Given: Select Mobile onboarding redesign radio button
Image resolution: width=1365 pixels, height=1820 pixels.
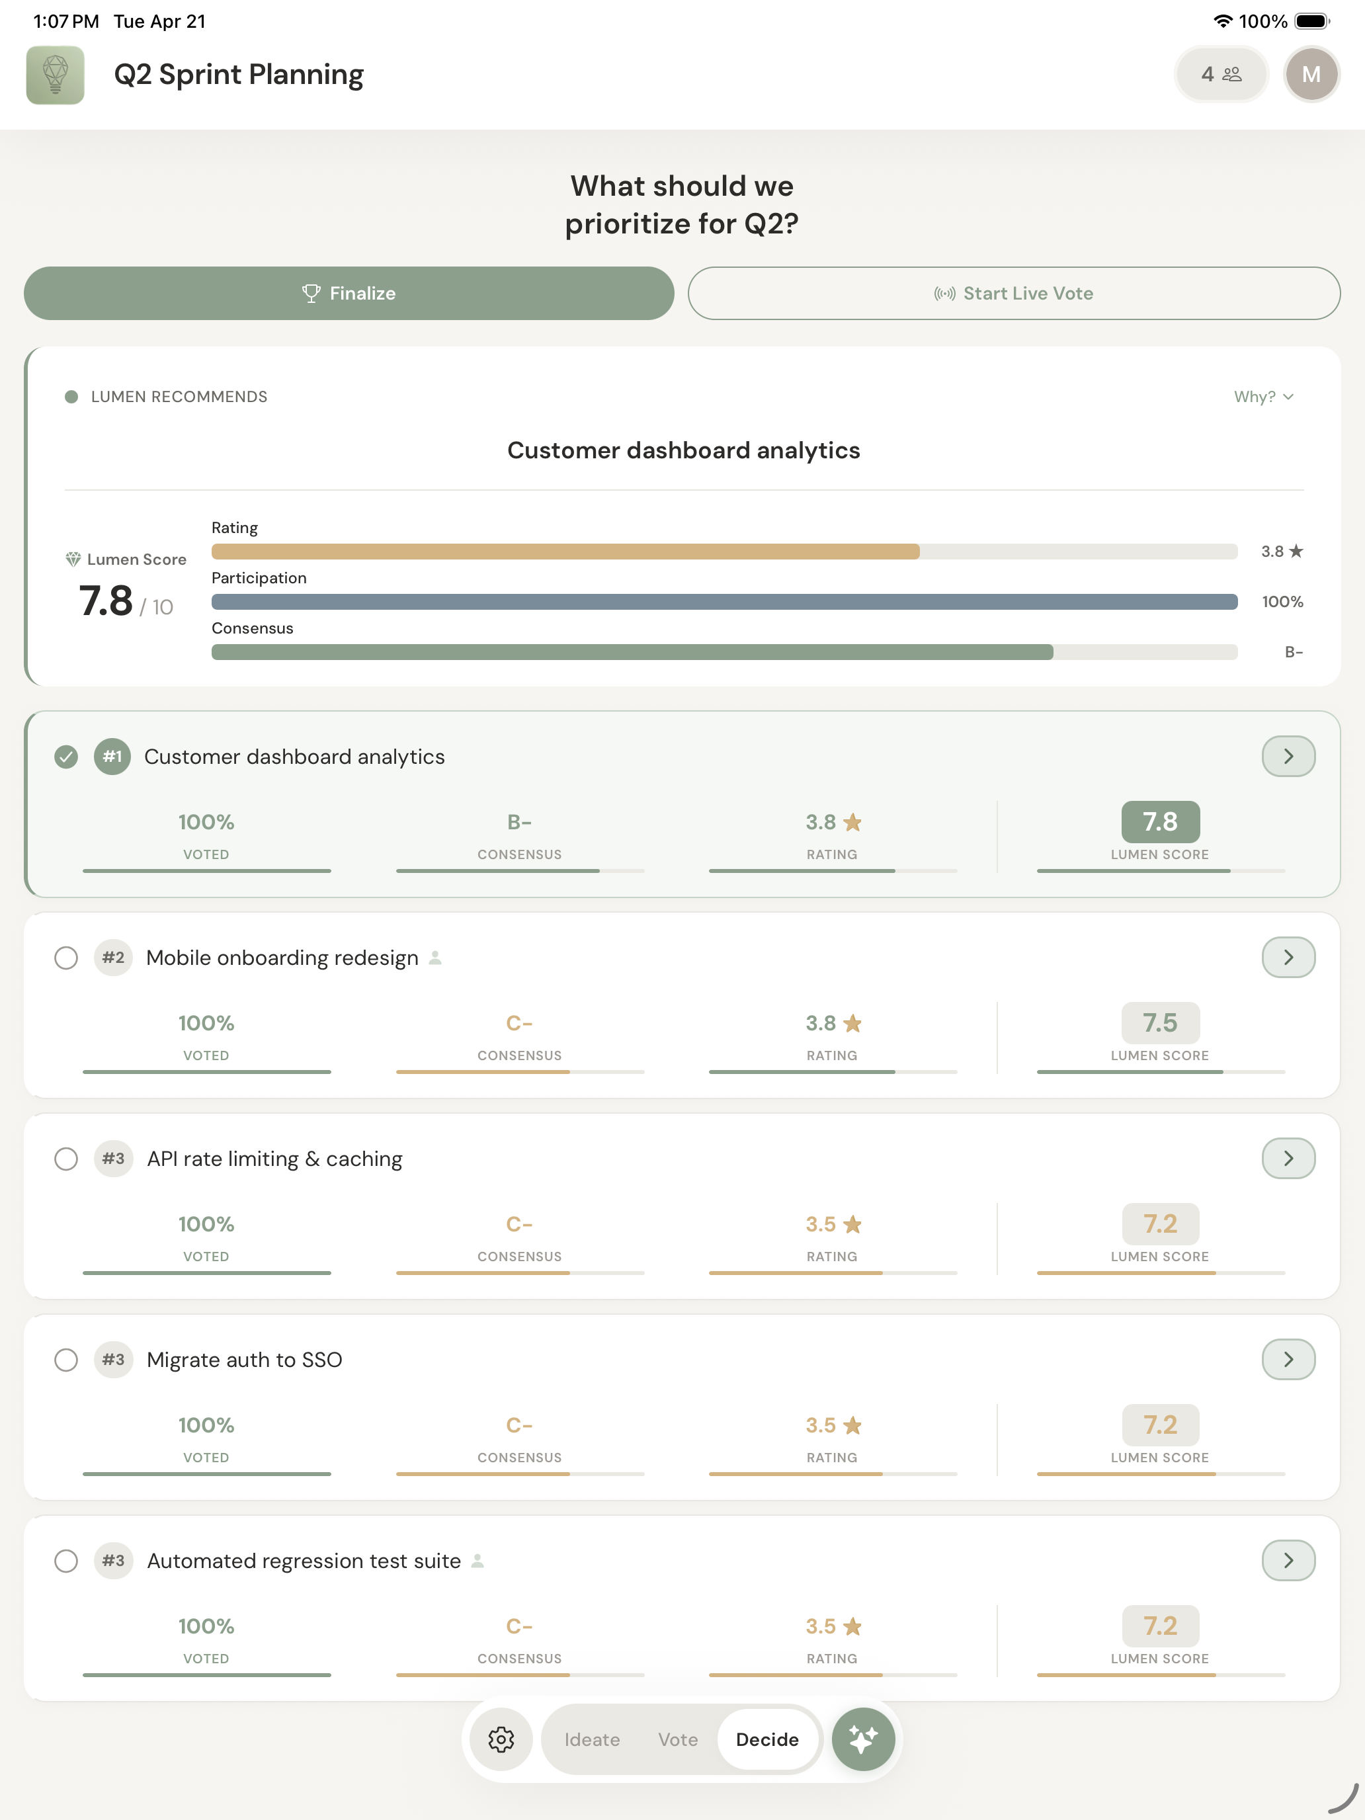Looking at the screenshot, I should pyautogui.click(x=66, y=958).
